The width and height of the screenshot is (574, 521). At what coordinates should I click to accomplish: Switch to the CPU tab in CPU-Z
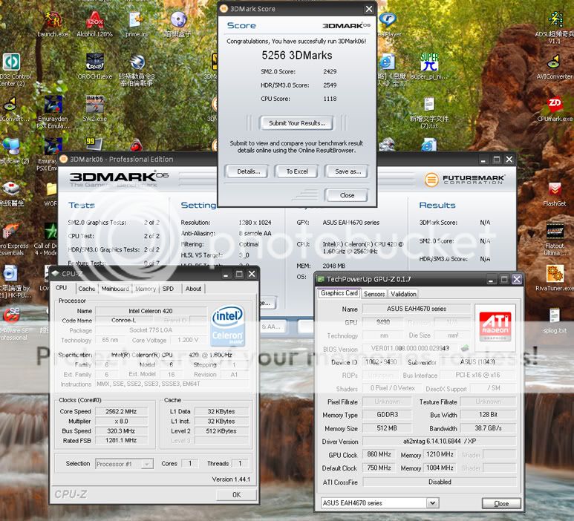pos(61,288)
